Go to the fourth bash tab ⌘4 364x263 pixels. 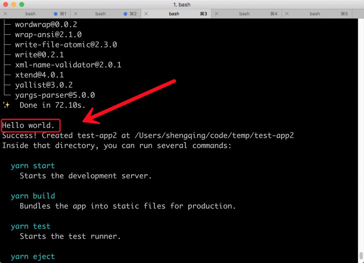coord(244,14)
